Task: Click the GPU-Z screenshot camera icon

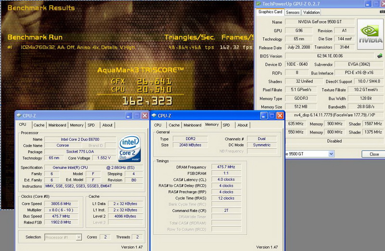Action: (x=382, y=12)
